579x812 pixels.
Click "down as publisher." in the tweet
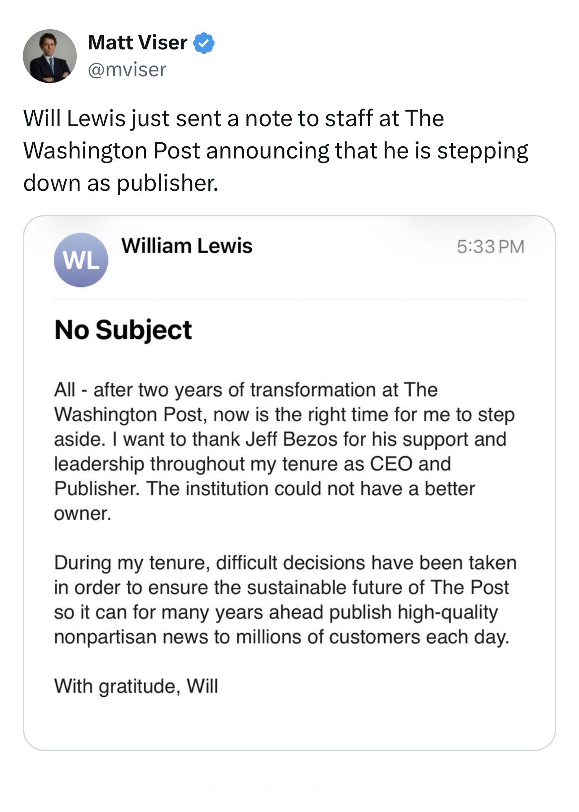coord(121,183)
